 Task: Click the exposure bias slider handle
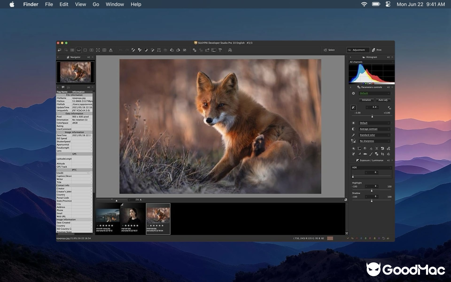(x=372, y=116)
